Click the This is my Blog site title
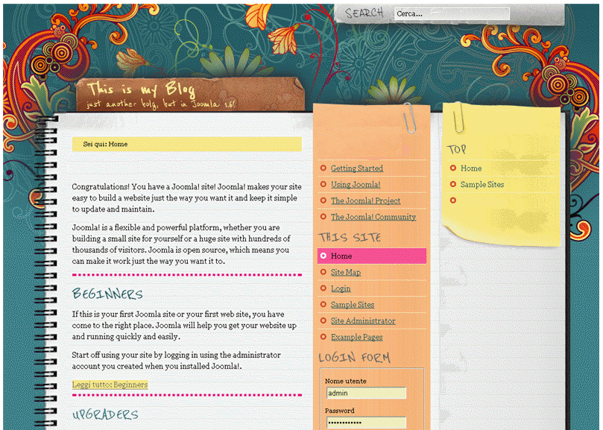603x430 pixels. 141,89
